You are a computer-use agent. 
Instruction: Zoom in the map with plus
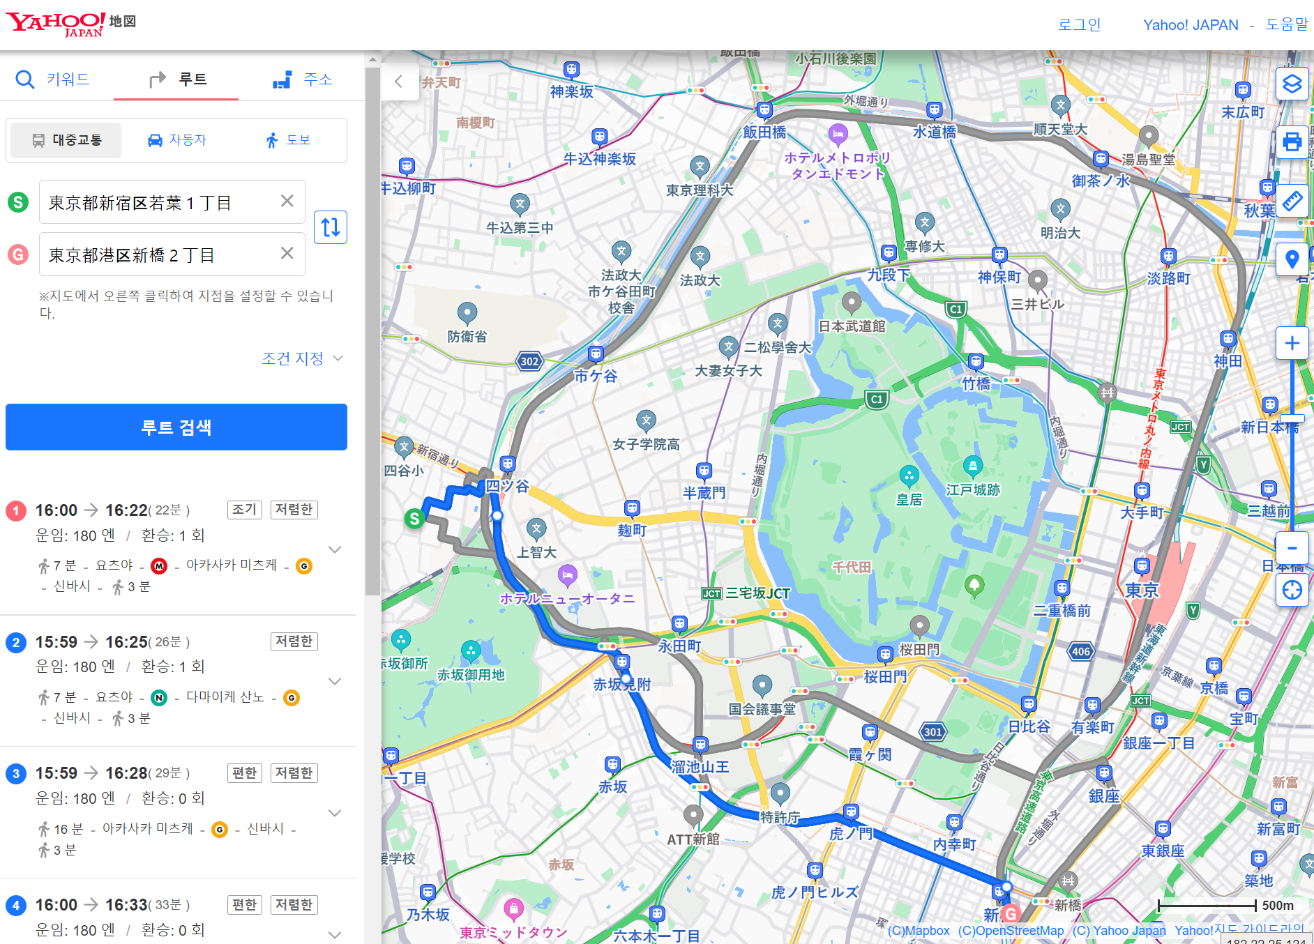tap(1292, 343)
